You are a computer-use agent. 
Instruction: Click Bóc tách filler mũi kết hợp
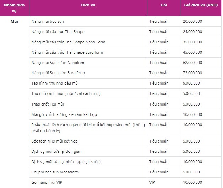[54, 141]
